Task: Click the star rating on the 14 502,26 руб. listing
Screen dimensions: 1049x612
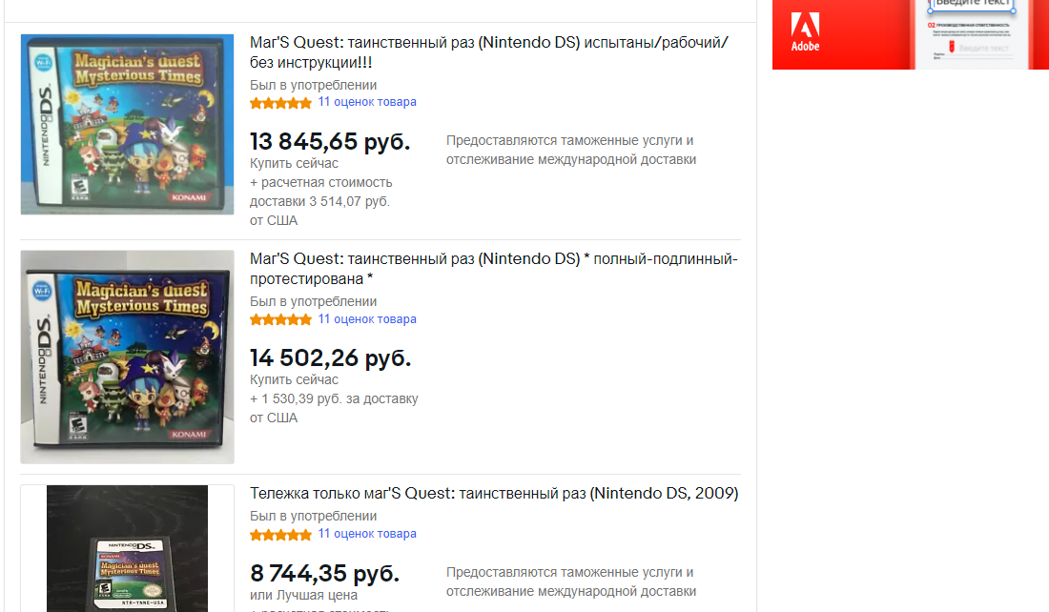Action: pyautogui.click(x=280, y=320)
